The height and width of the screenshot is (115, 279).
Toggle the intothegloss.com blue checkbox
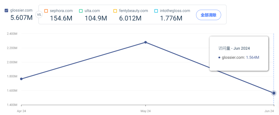pyautogui.click(x=156, y=11)
